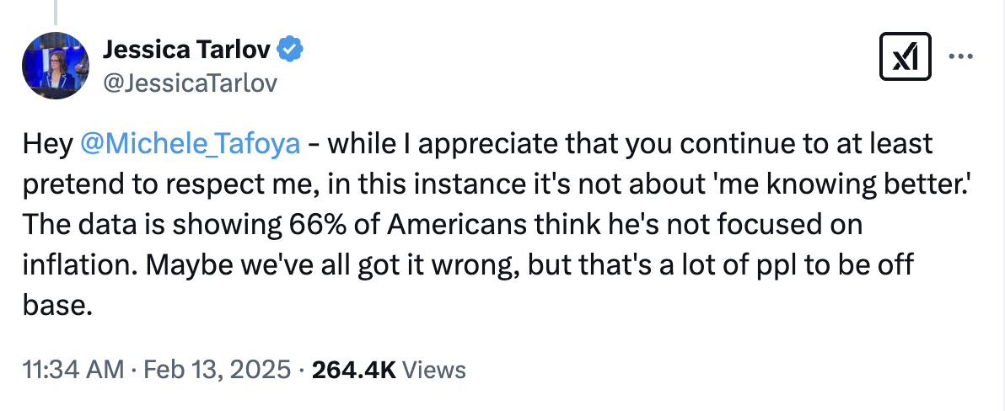Click the display name Jessica Tarlov
This screenshot has width=1005, height=411.
click(186, 51)
